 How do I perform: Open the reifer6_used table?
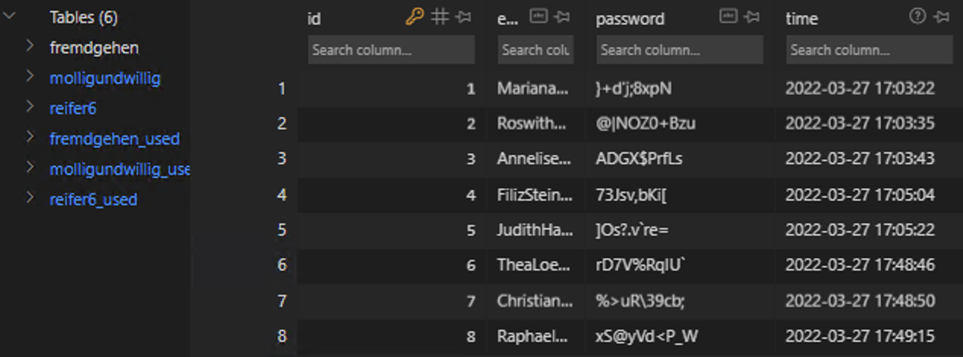[x=93, y=200]
